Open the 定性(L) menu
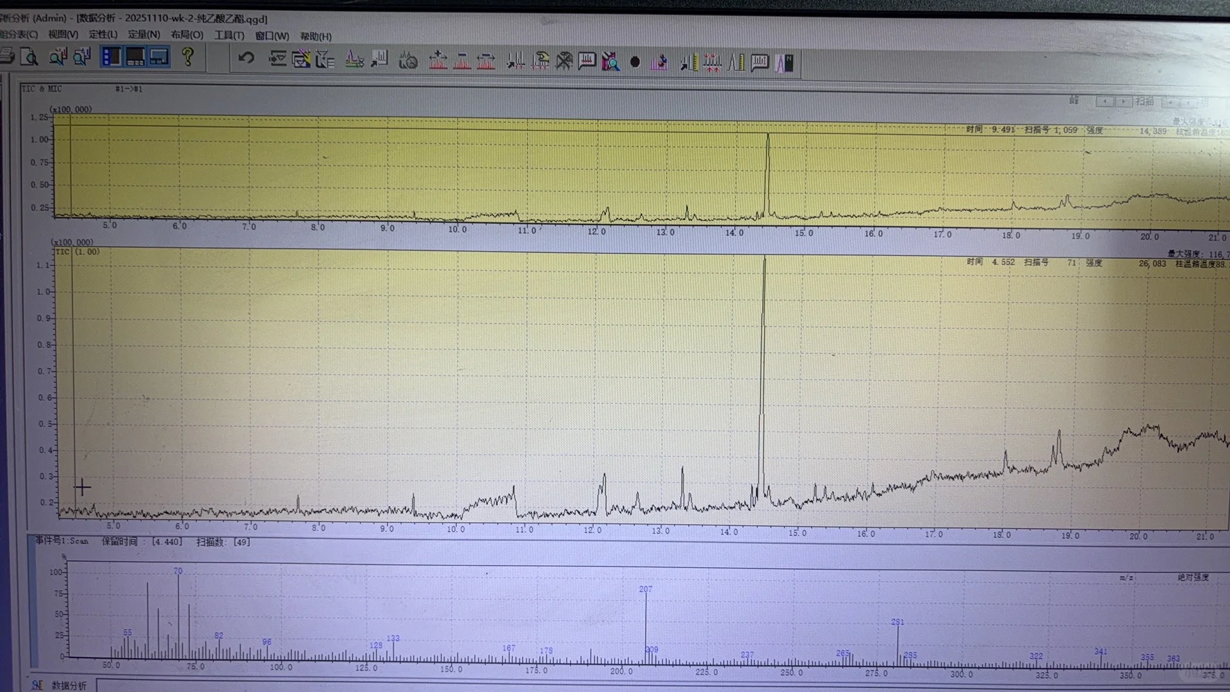This screenshot has height=692, width=1230. click(102, 35)
